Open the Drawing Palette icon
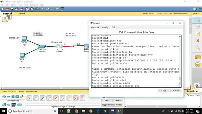Image resolution: width=202 pixels, height=114 pixels. click(57, 9)
